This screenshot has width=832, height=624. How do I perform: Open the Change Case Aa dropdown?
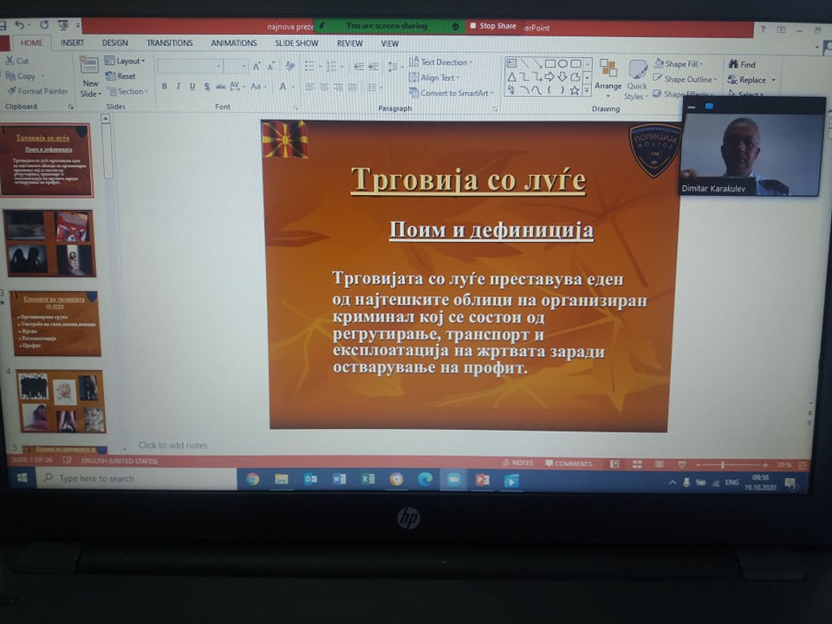coord(258,87)
